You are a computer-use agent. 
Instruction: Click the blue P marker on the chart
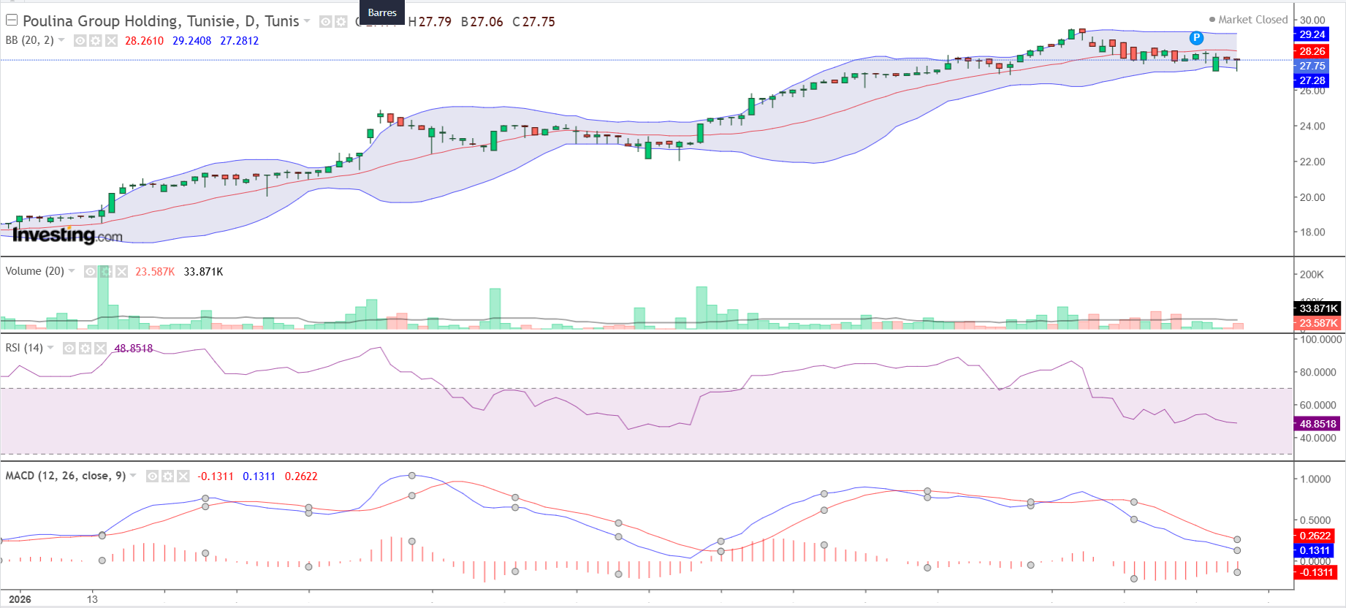(x=1196, y=38)
